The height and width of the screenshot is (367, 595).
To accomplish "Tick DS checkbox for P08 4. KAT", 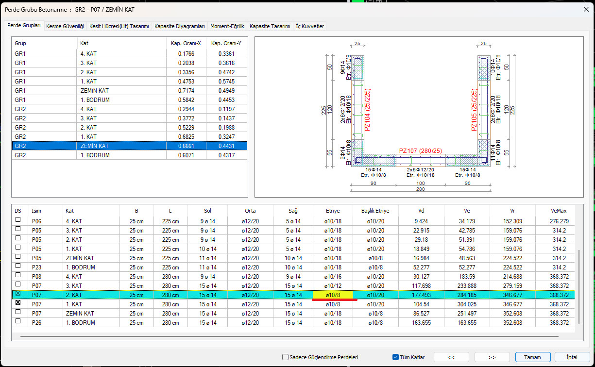I will (18, 276).
